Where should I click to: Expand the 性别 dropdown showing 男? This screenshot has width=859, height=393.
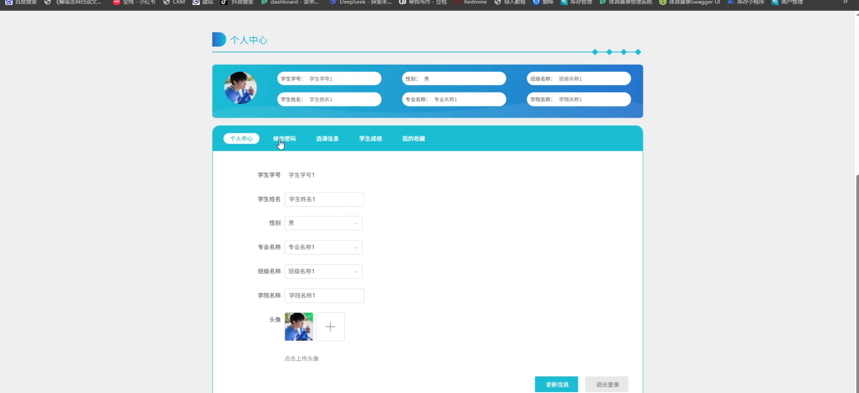pos(323,223)
